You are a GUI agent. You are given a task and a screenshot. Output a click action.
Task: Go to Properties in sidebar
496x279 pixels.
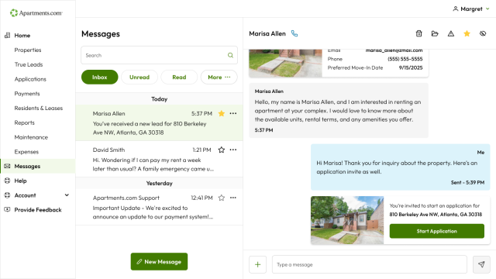coord(28,50)
